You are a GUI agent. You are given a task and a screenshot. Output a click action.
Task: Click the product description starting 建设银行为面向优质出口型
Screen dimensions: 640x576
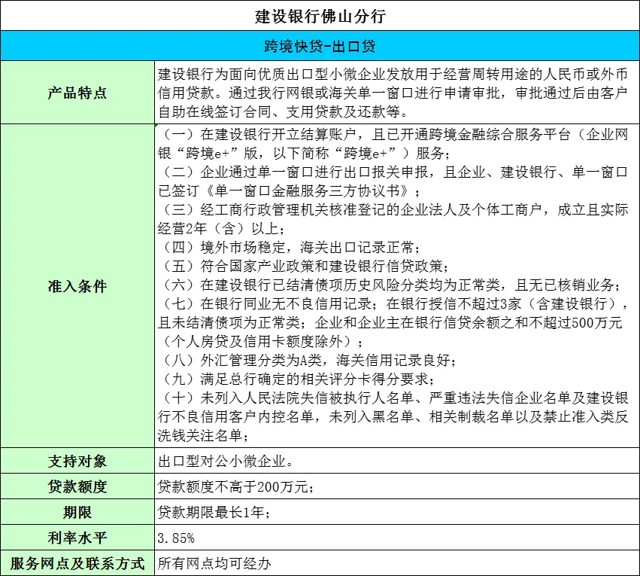tap(393, 93)
